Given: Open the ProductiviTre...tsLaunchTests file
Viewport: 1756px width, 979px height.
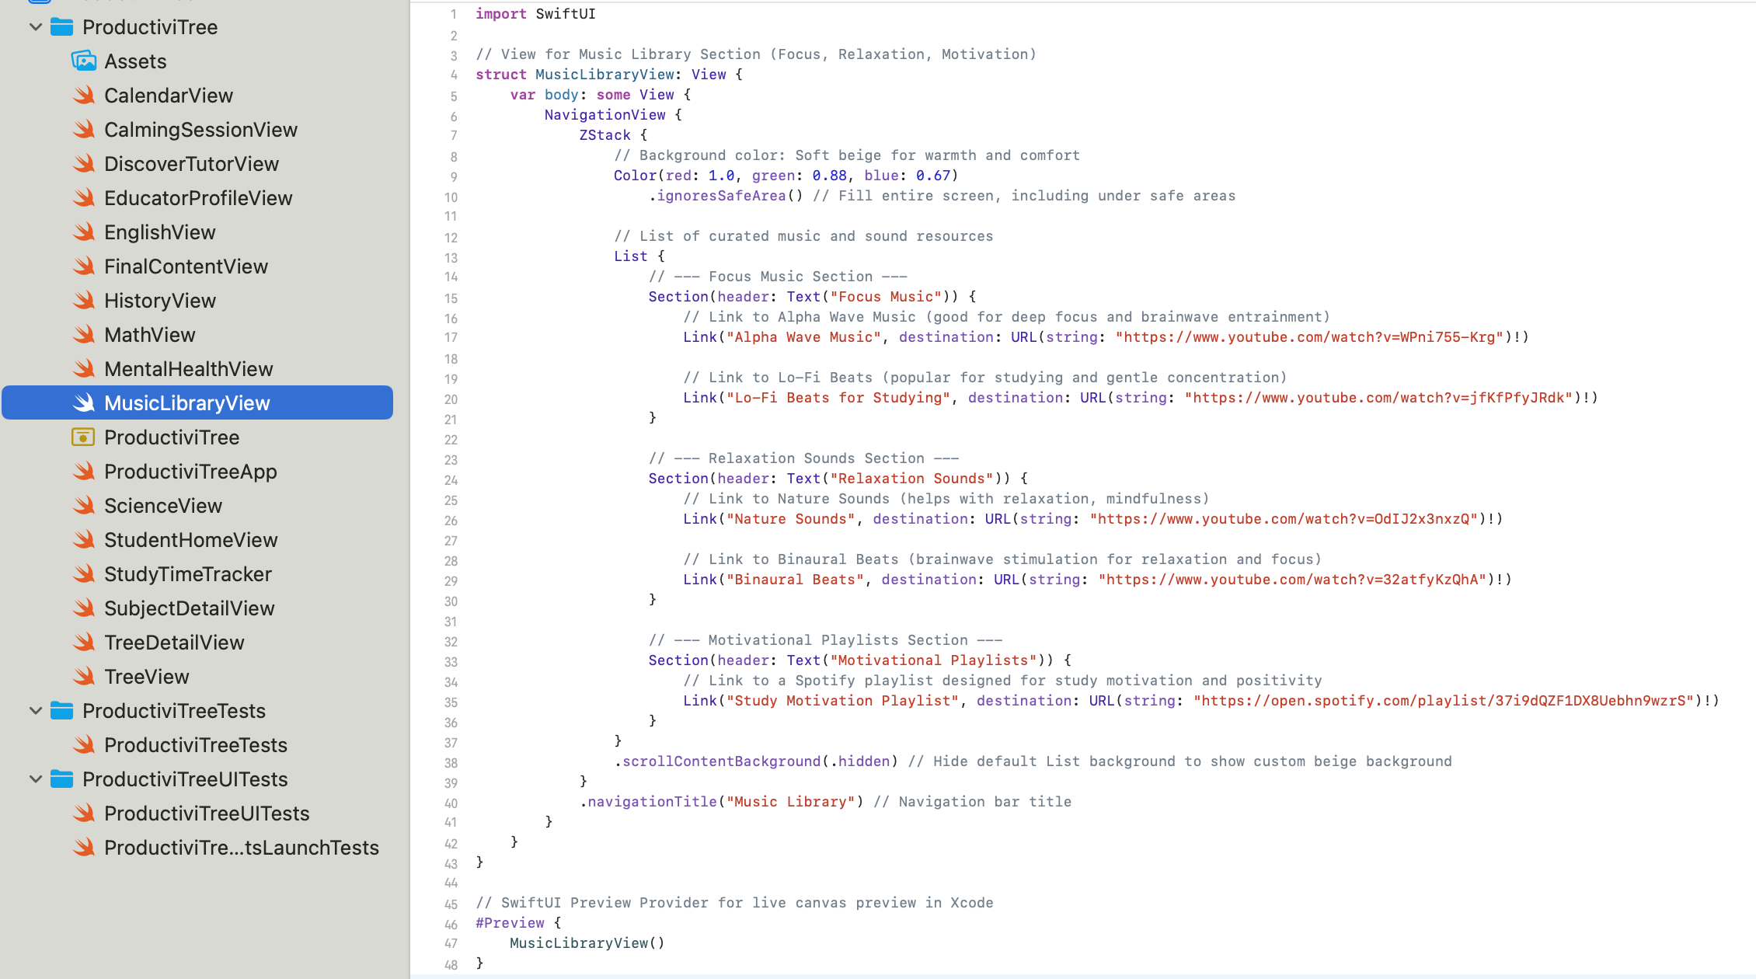Looking at the screenshot, I should [x=241, y=847].
